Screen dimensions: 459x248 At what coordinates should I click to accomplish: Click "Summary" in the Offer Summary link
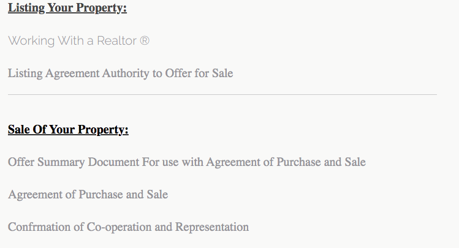[61, 162]
